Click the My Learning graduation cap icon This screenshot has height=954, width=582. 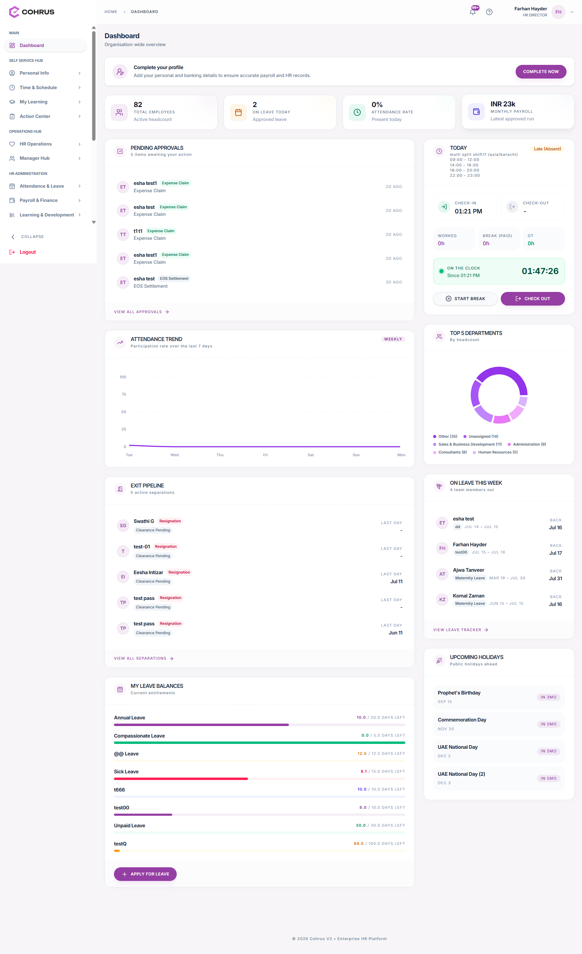12,102
